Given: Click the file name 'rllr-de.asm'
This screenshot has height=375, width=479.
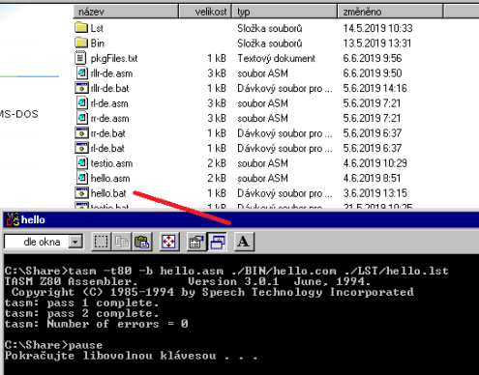Looking at the screenshot, I should pyautogui.click(x=111, y=73).
